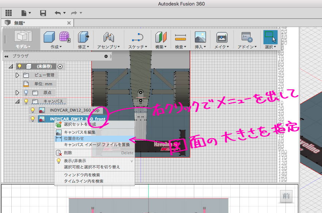322x213 pixels.
Task: Open the 検査 menu dropdown
Action: (180, 47)
